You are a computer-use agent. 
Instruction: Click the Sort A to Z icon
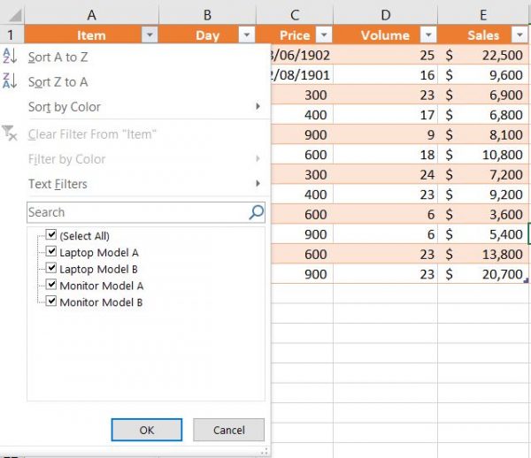click(10, 57)
